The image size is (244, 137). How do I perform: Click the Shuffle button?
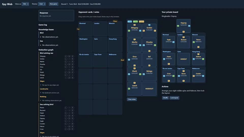pos(165,98)
